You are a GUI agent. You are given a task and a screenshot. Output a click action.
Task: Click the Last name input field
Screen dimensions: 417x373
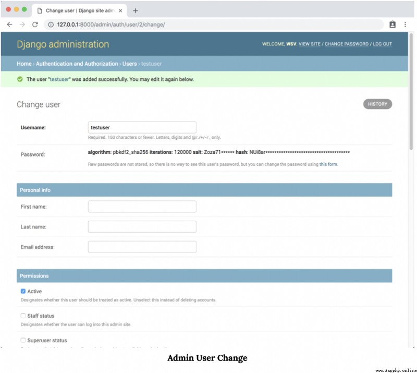142,226
